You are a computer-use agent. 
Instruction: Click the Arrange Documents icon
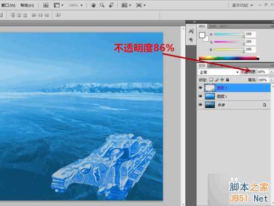click(124, 5)
